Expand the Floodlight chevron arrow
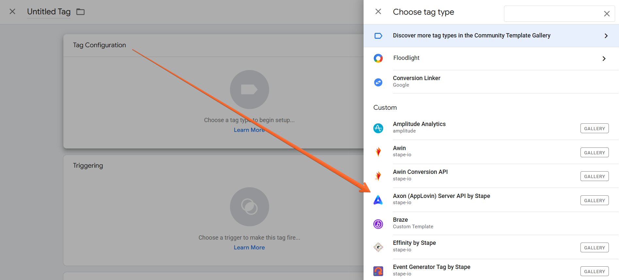The height and width of the screenshot is (280, 619). (x=604, y=59)
